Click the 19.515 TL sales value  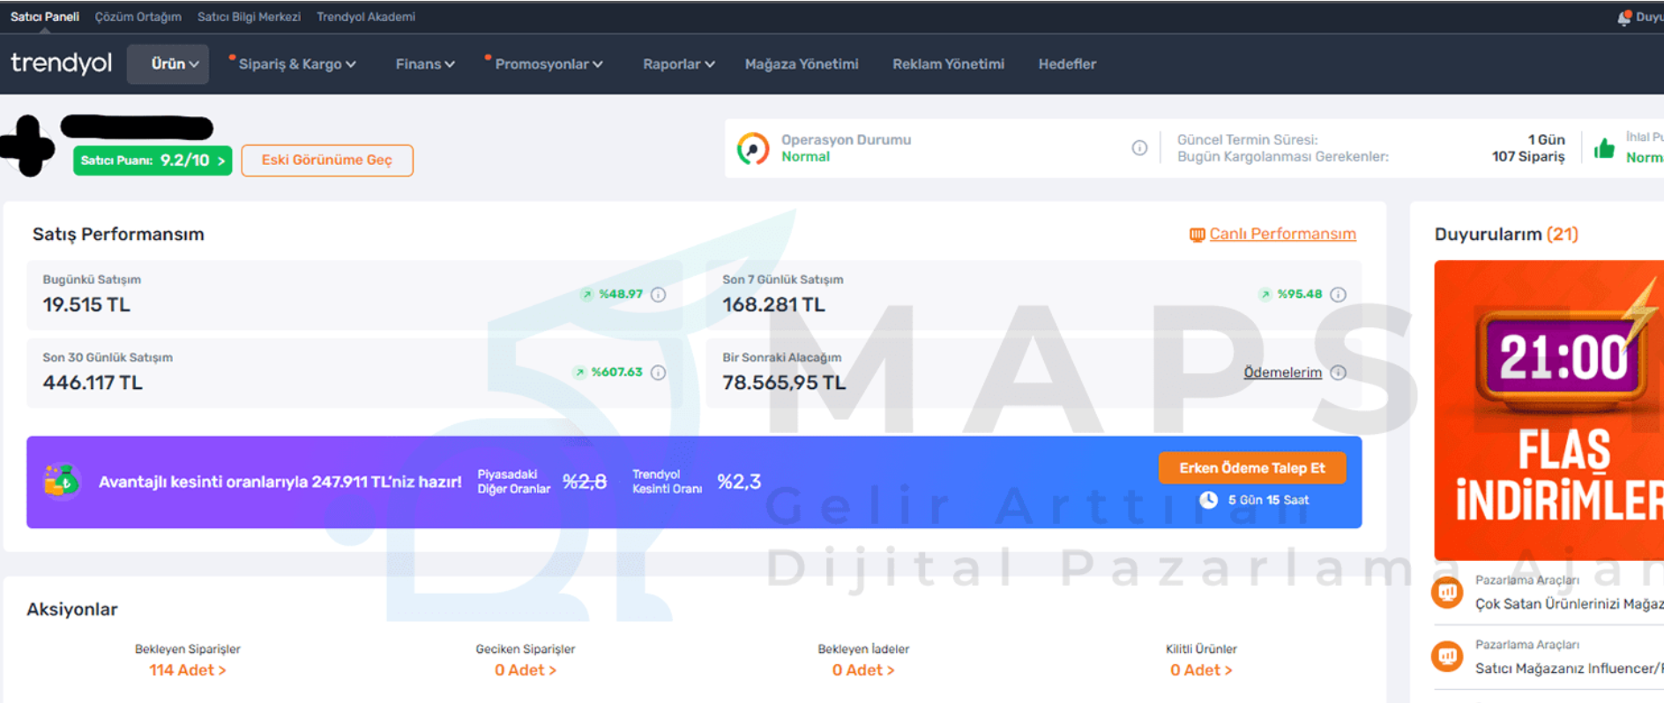click(x=86, y=305)
